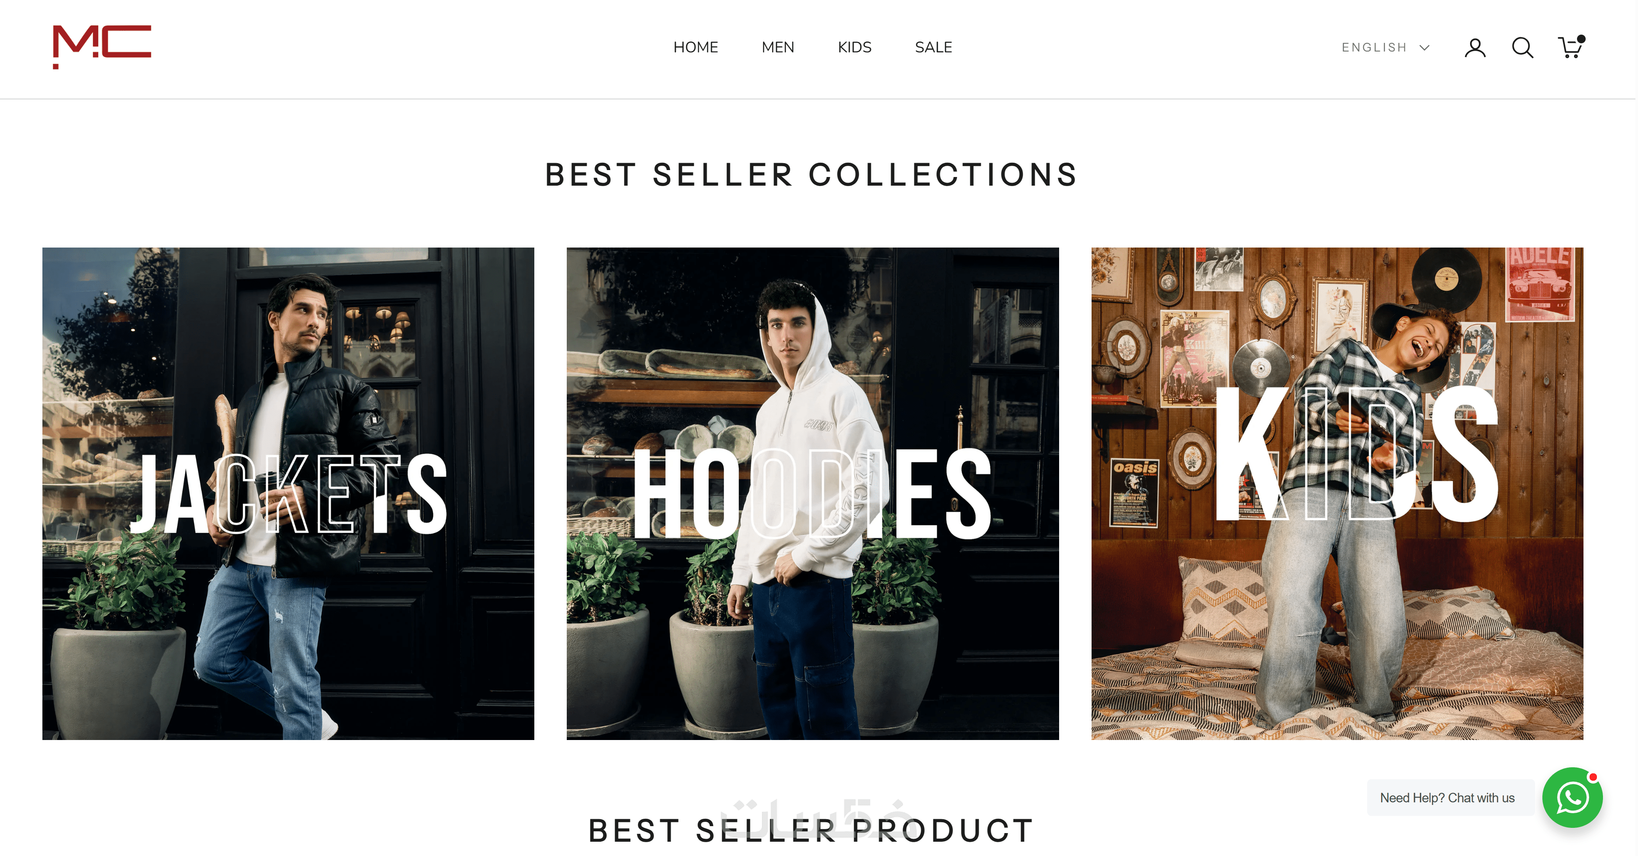Expand the English language chevron
The height and width of the screenshot is (856, 1638).
1425,48
